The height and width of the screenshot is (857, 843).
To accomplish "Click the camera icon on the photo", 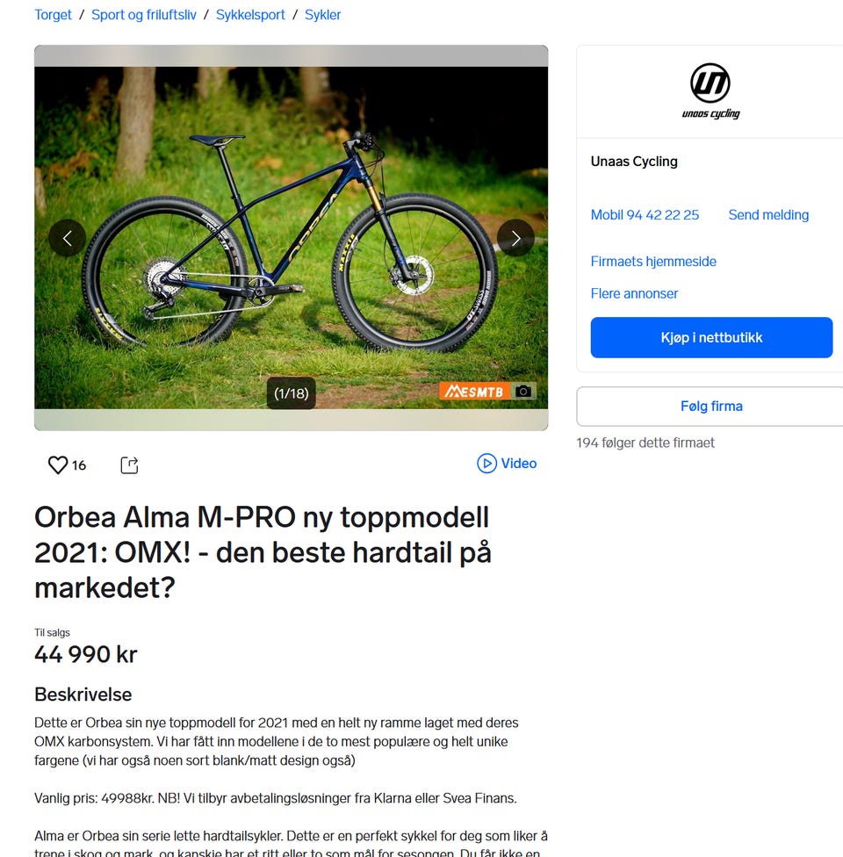I will (523, 392).
